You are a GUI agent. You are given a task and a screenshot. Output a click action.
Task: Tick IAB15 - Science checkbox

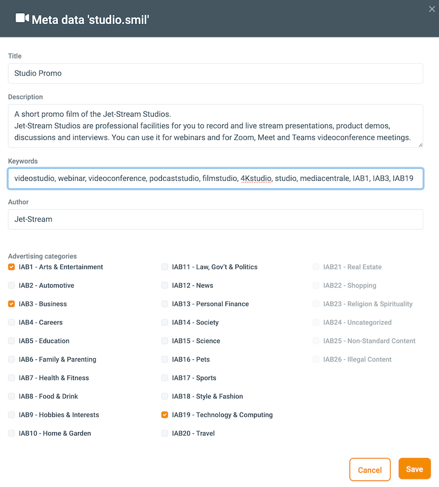165,341
